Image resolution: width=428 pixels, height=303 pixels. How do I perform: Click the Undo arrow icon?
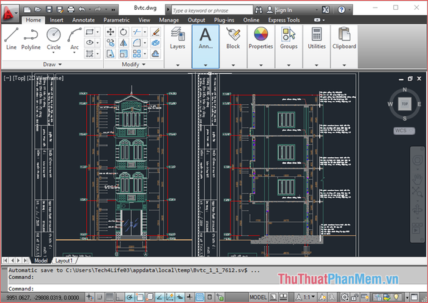(81, 10)
